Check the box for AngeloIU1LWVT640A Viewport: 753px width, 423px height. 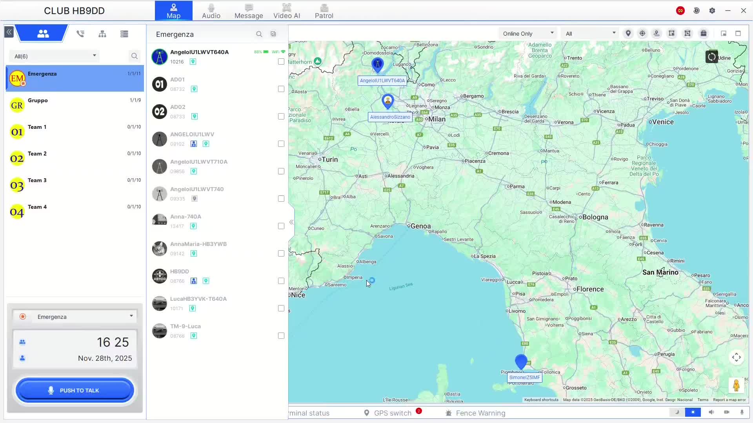point(281,61)
